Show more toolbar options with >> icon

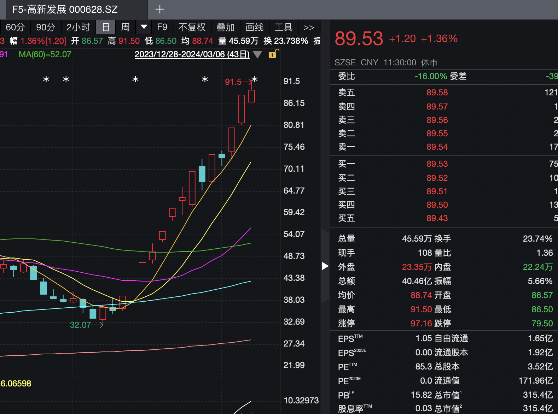(x=308, y=28)
